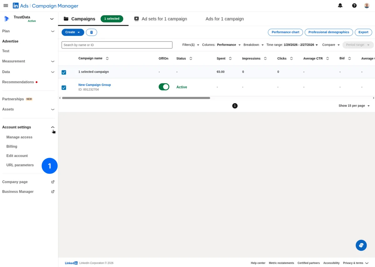
Task: Open the Performance columns dropdown
Action: point(228,45)
